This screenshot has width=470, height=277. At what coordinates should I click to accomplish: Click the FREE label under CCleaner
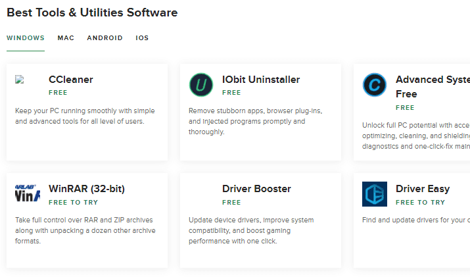click(58, 93)
